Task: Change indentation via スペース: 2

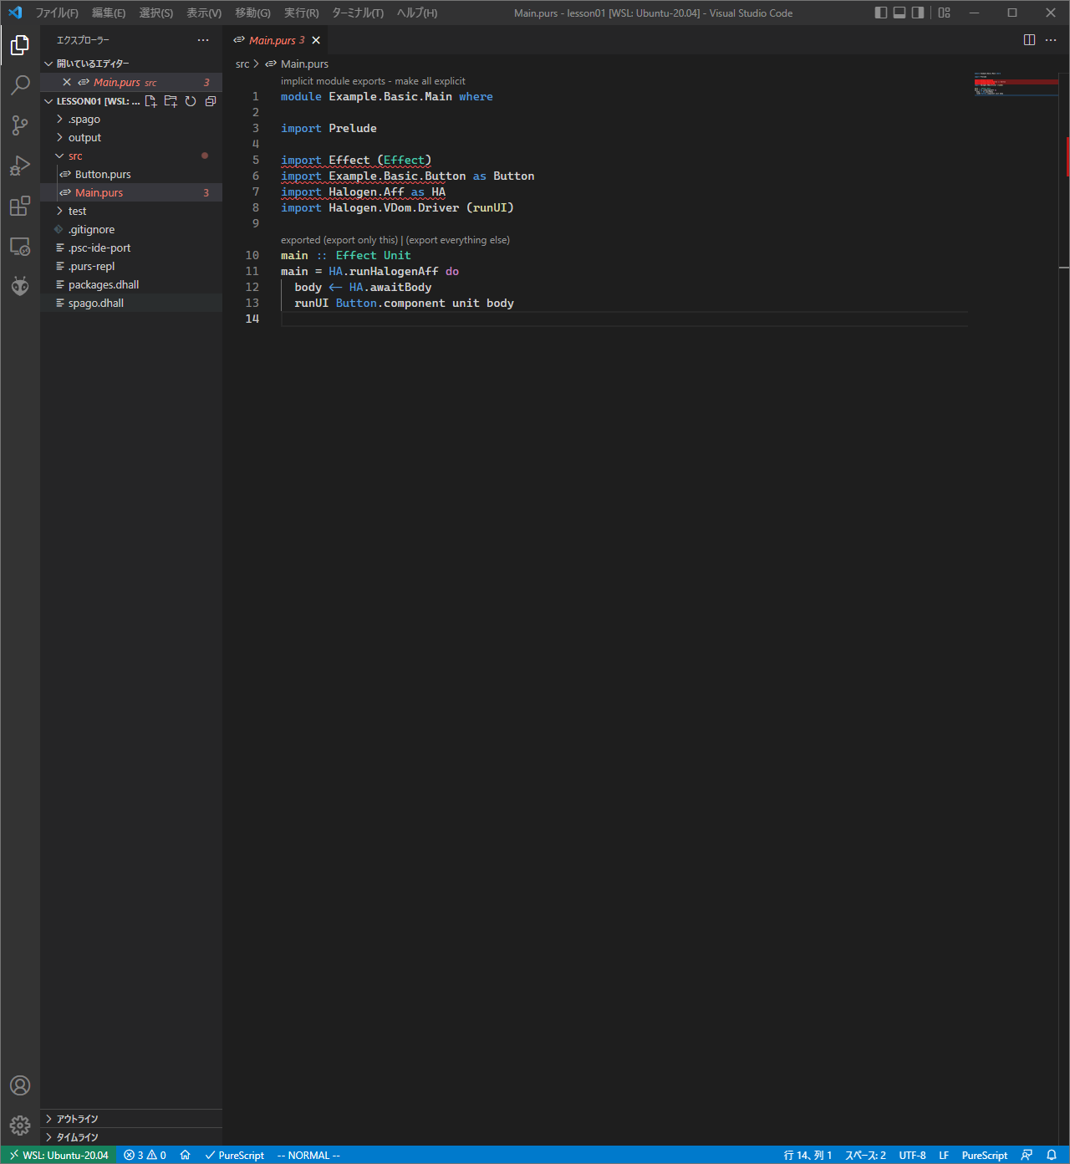Action: 865,1155
